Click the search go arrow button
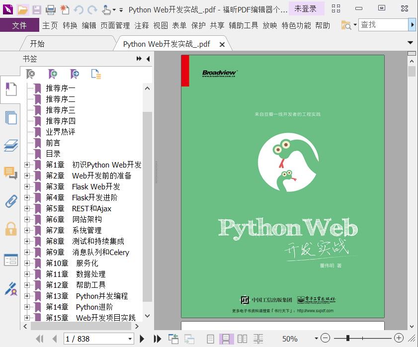 [x=412, y=25]
